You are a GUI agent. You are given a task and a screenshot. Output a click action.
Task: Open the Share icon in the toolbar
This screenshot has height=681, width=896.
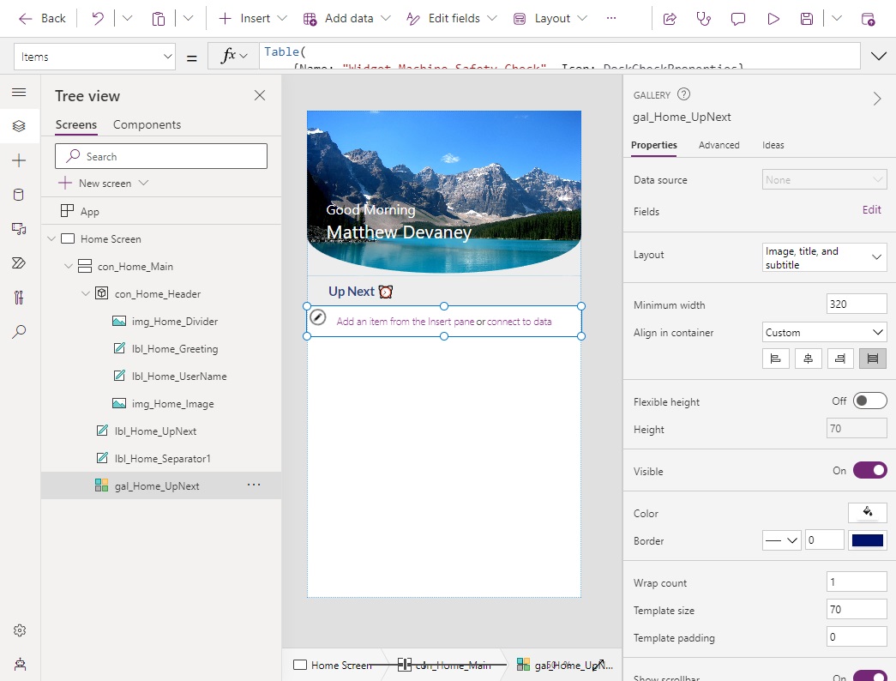(x=669, y=18)
